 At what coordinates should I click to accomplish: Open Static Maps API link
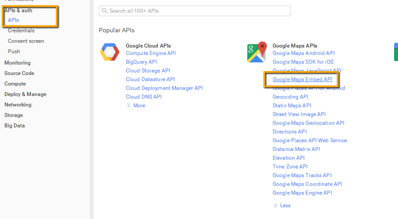292,106
